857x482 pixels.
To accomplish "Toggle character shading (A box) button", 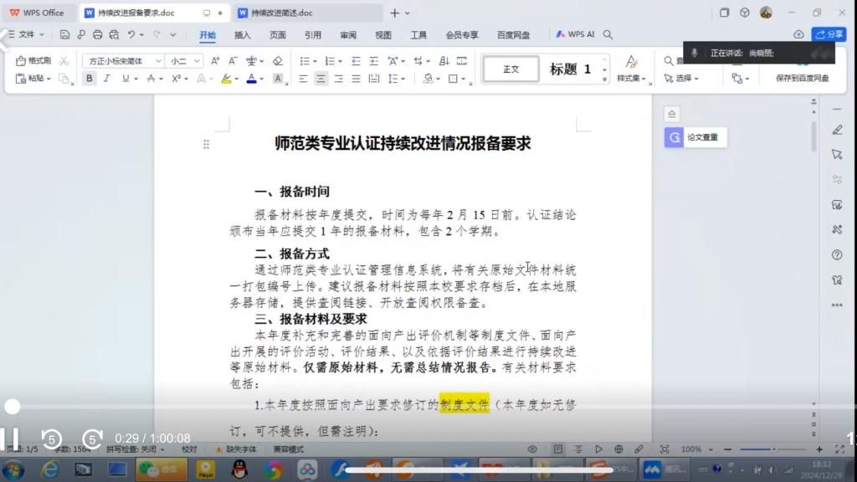I will 278,79.
